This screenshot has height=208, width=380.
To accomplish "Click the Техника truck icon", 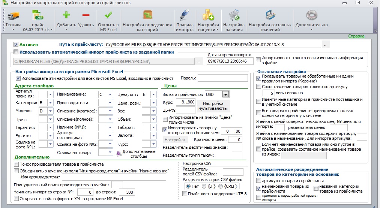I will coord(14,16).
